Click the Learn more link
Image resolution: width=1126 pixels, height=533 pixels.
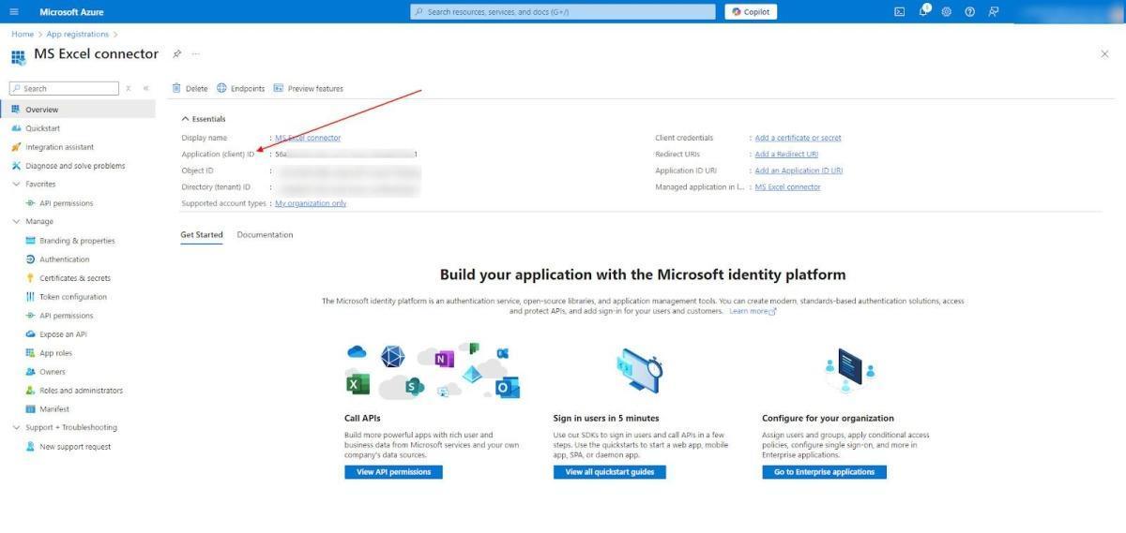(x=753, y=311)
